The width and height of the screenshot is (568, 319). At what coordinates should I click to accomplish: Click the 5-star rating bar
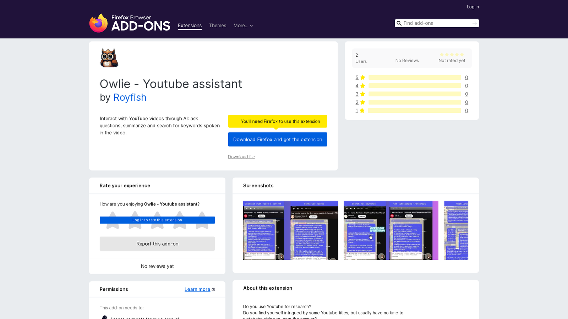[x=415, y=77]
